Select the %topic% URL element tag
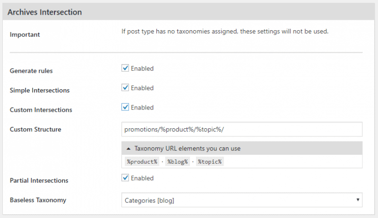Image resolution: width=378 pixels, height=218 pixels. click(x=210, y=162)
